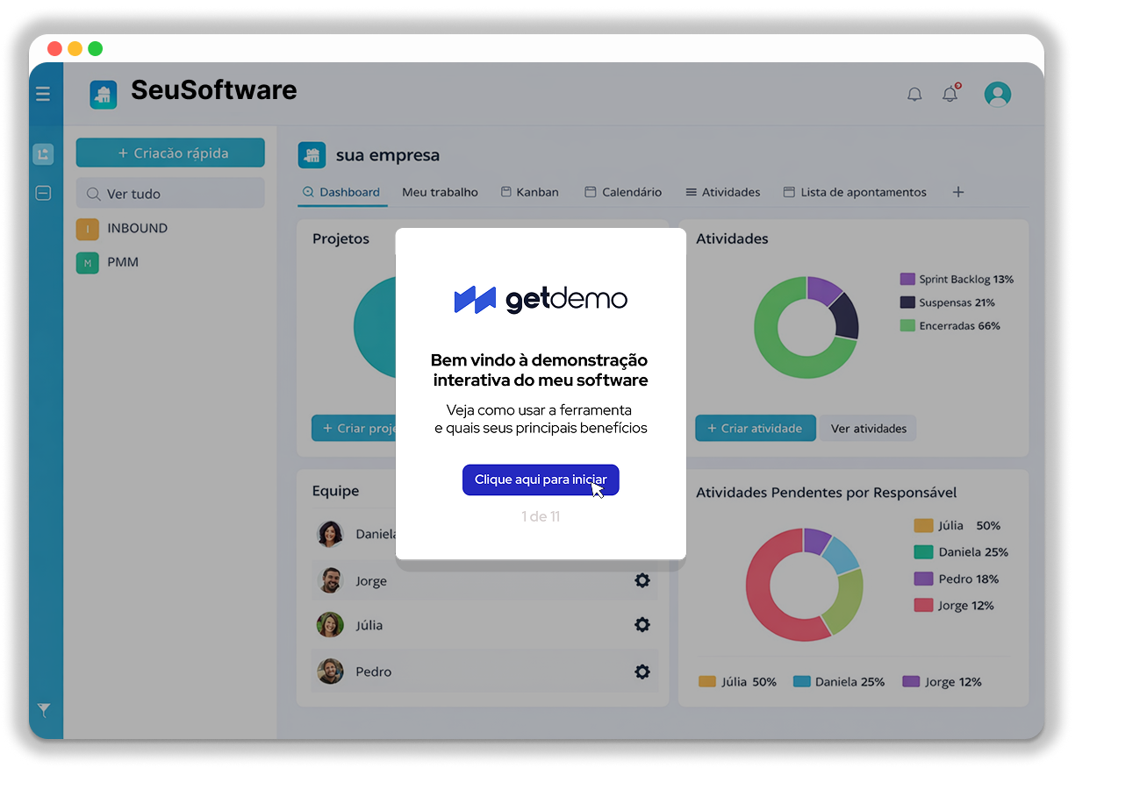Open settings gear for Jorge
The image size is (1147, 789).
click(x=642, y=580)
